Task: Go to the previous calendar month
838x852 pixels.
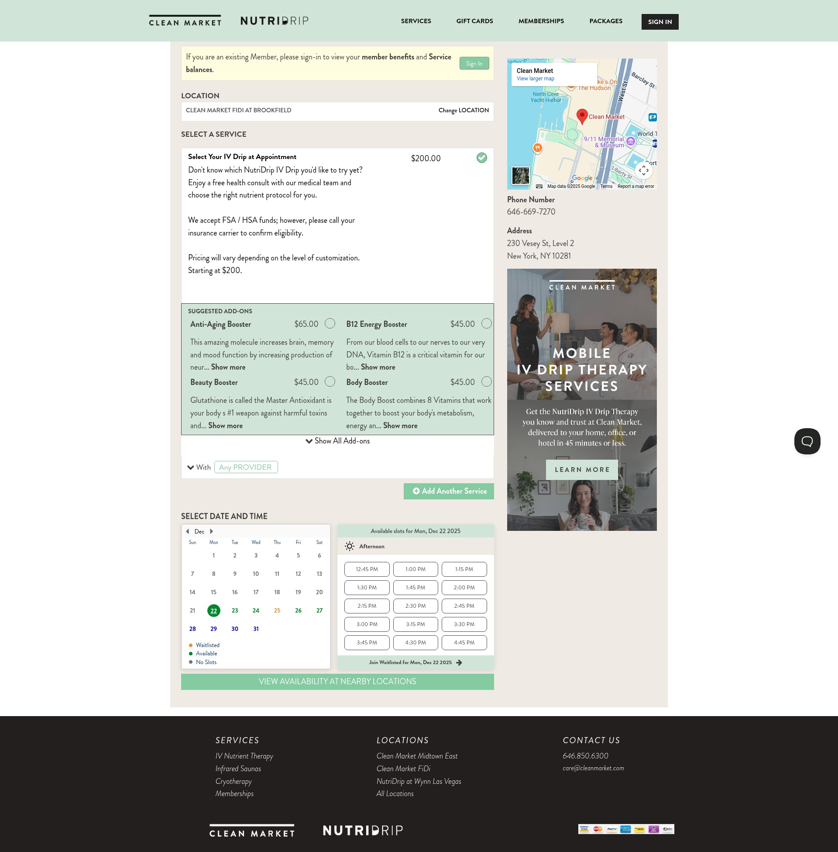Action: click(x=188, y=531)
